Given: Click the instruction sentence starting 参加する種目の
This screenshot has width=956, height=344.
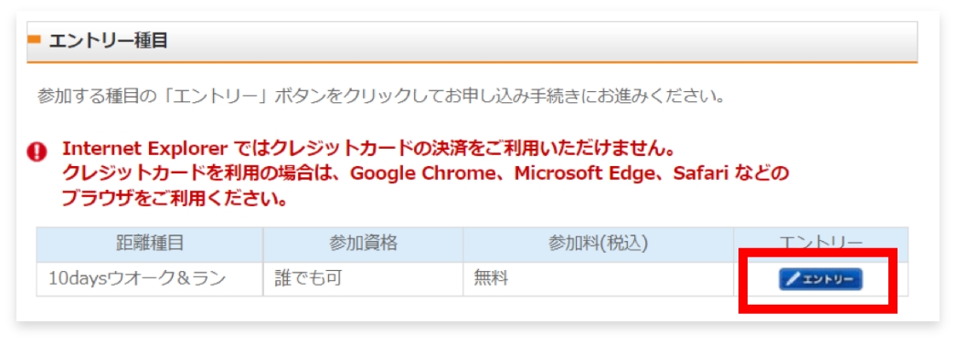Looking at the screenshot, I should click(381, 96).
